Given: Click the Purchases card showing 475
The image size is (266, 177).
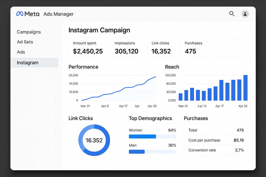Looking at the screenshot, I should pos(215,48).
